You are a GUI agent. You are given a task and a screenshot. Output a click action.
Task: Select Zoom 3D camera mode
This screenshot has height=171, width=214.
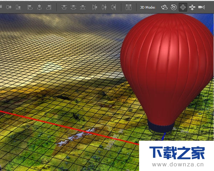(202, 7)
